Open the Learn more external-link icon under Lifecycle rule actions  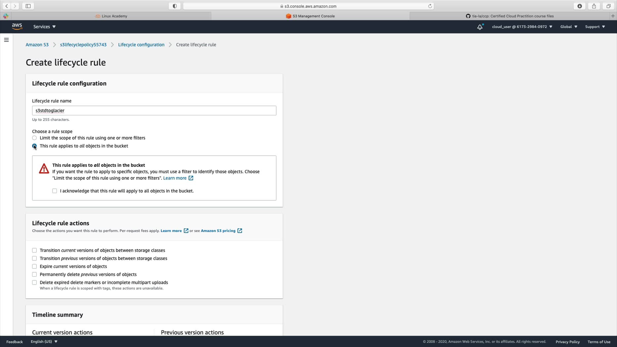click(186, 231)
